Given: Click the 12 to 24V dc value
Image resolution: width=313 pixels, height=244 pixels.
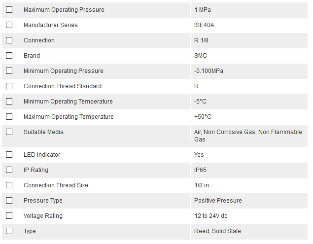Looking at the screenshot, I should point(211,215).
